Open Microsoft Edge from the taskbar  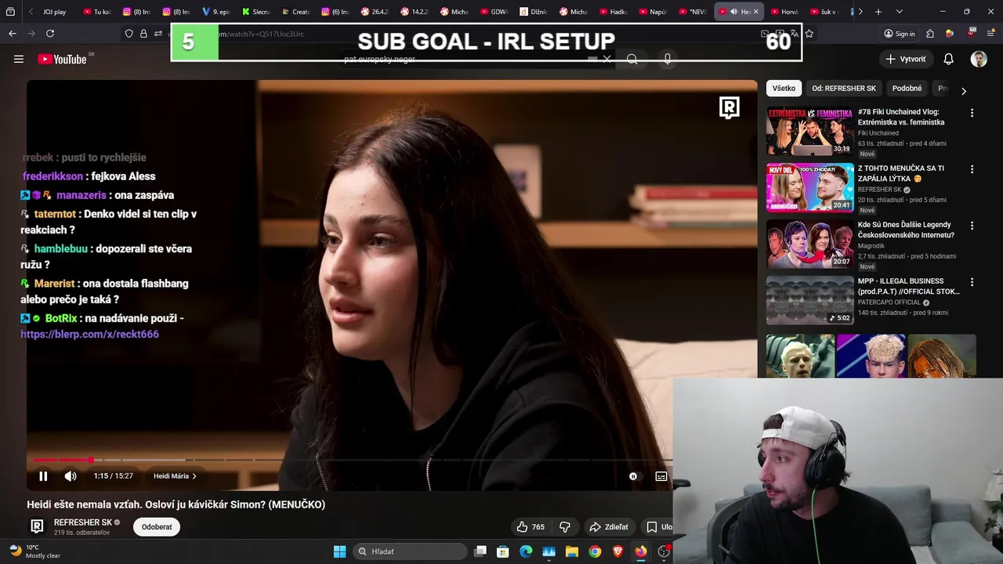pos(526,551)
